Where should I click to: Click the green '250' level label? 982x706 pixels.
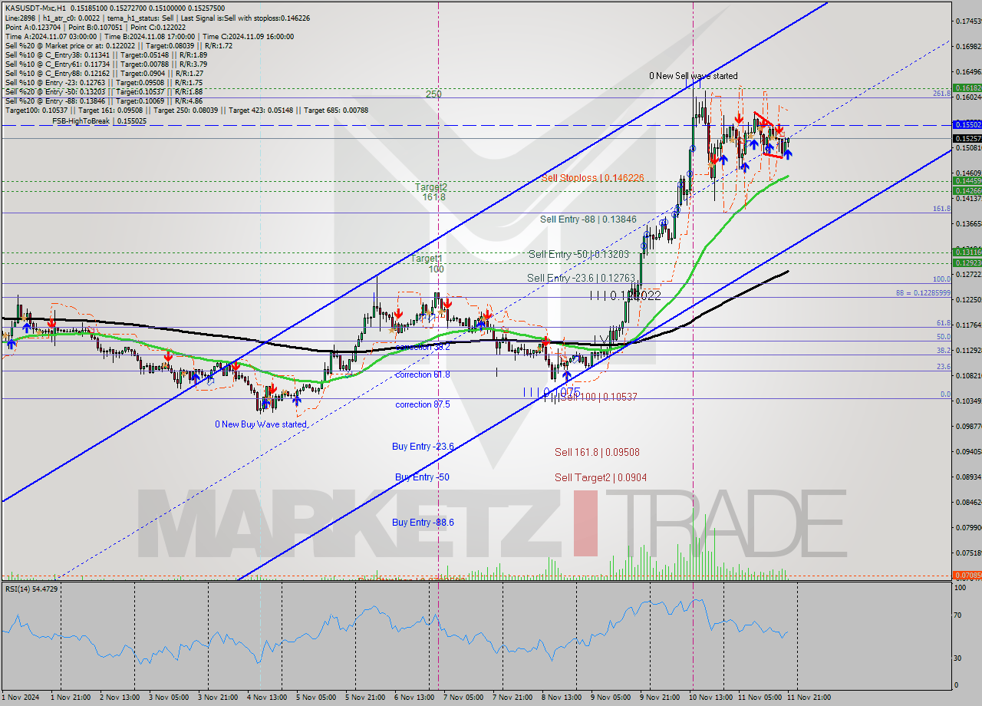click(x=433, y=94)
